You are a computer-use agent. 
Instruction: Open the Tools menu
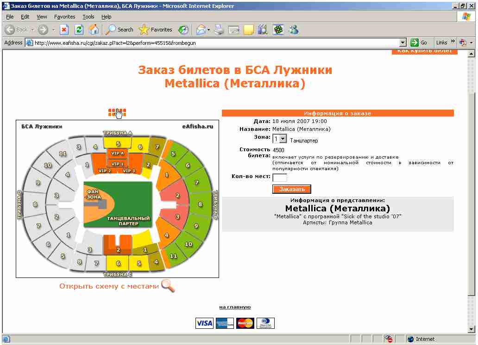(88, 17)
